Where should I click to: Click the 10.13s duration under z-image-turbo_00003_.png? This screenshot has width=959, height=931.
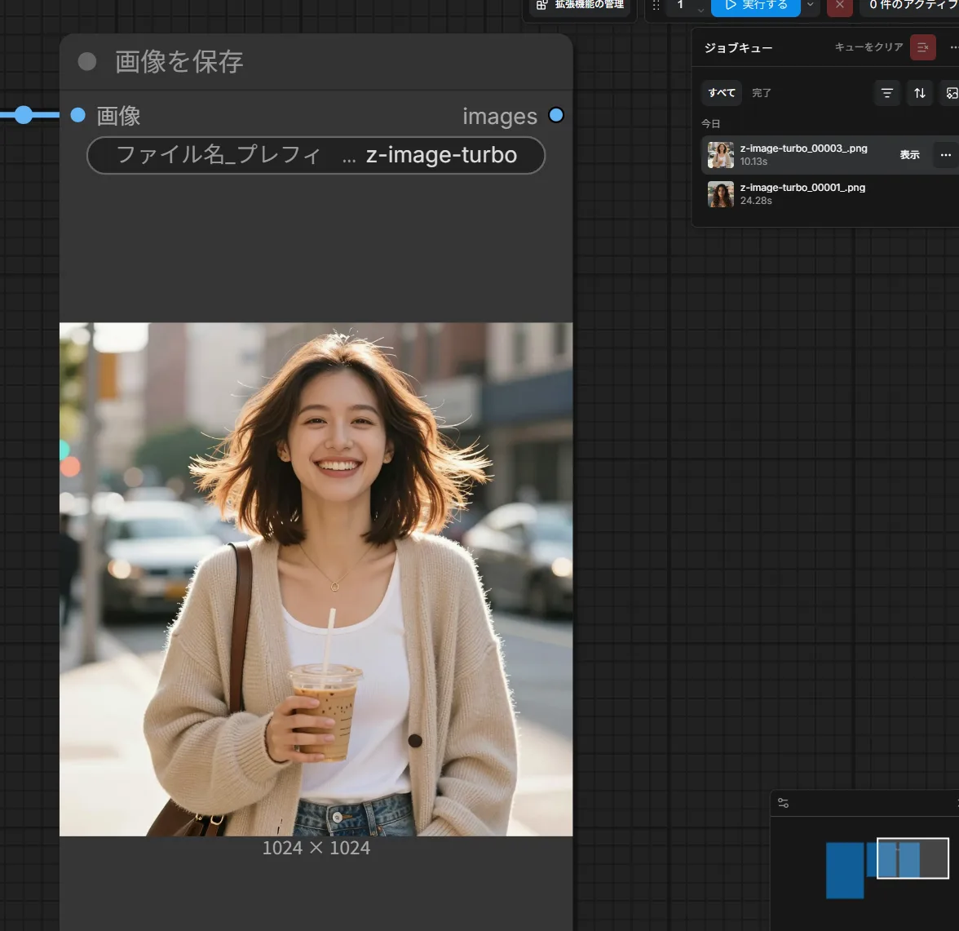pos(753,162)
